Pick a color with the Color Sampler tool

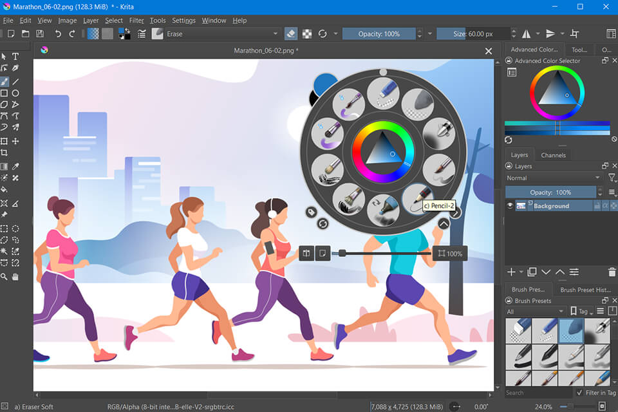pos(15,167)
